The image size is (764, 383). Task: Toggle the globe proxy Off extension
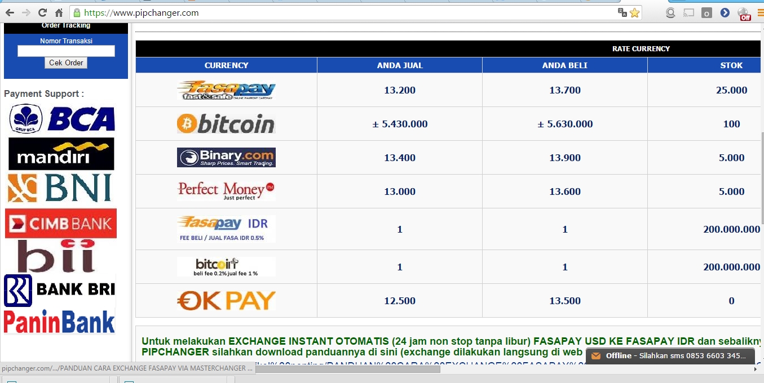pos(744,14)
